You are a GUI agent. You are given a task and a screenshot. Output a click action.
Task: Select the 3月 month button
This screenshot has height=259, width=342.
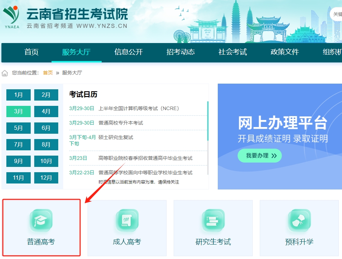(18, 112)
